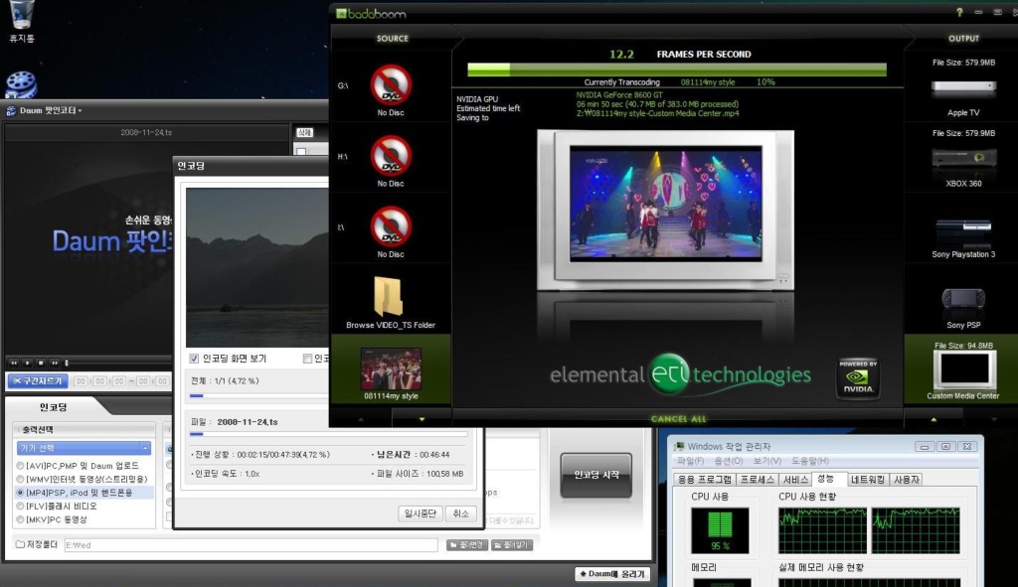This screenshot has width=1018, height=587.
Task: Open the film reel desktop icon
Action: point(22,84)
